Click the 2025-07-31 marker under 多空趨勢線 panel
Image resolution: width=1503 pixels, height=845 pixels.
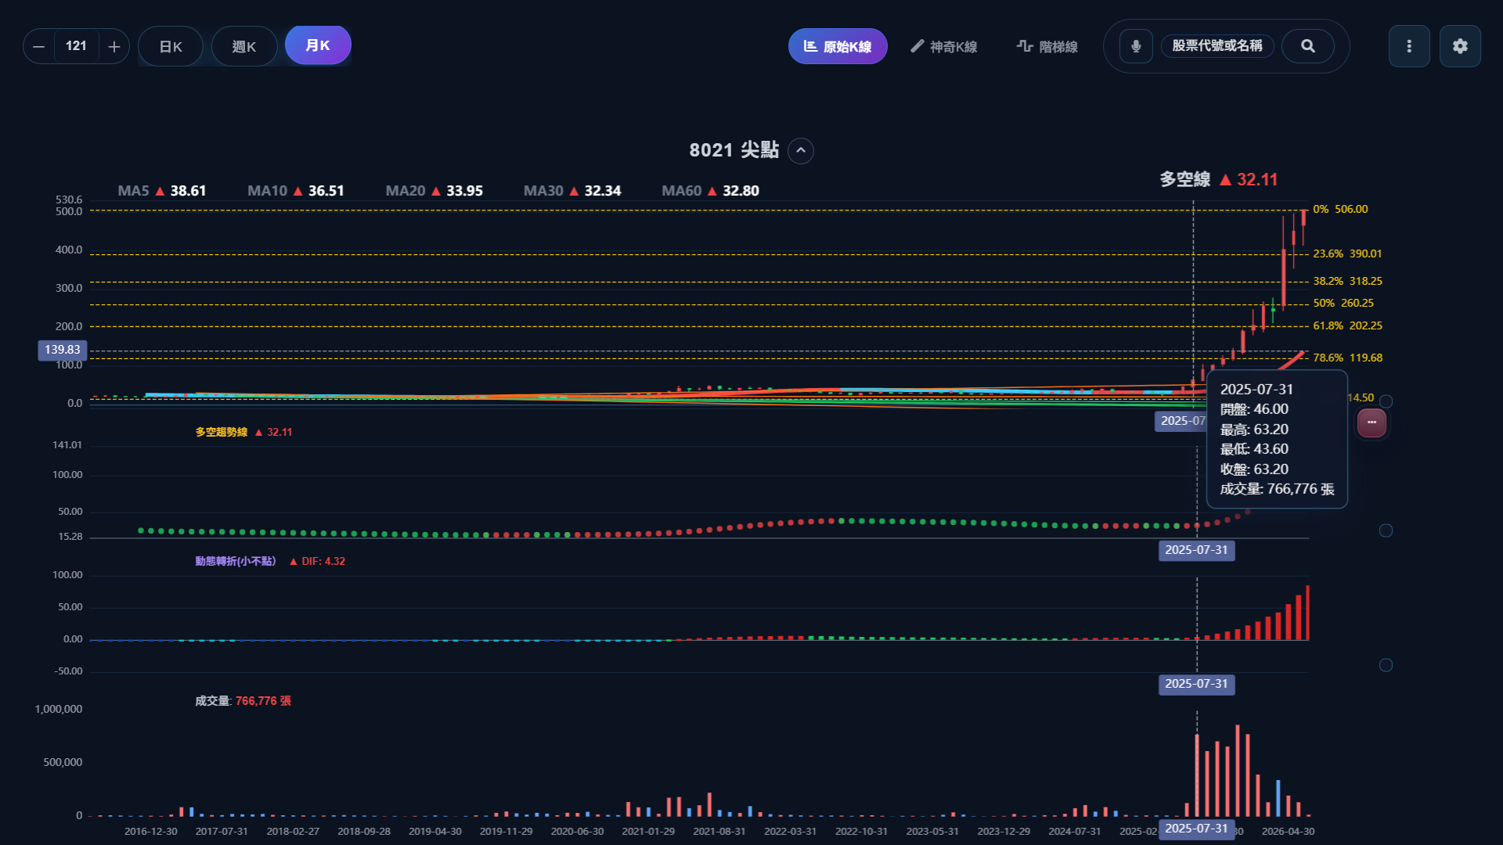coord(1197,550)
